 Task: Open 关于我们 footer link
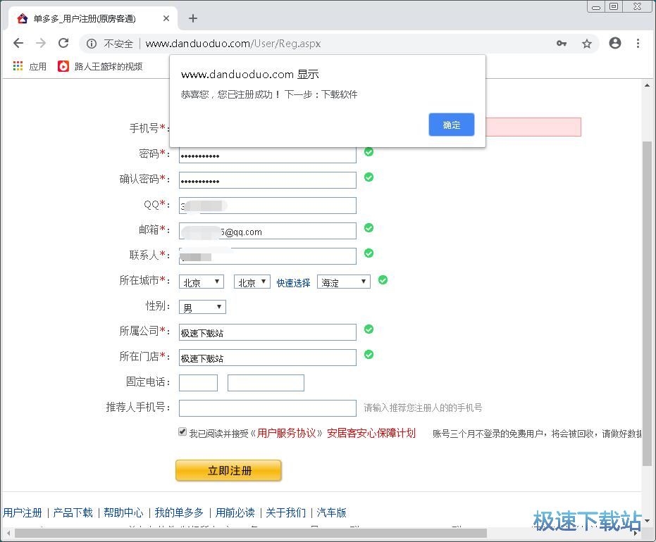tap(286, 512)
